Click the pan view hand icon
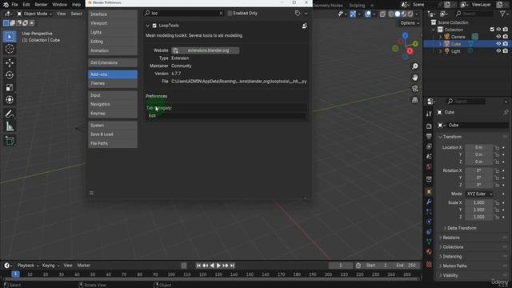This screenshot has height=288, width=512. pyautogui.click(x=414, y=78)
